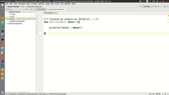The image size is (169, 95).
Task: Click the Bluetooth icon in system tray
Action: pyautogui.click(x=150, y=1)
